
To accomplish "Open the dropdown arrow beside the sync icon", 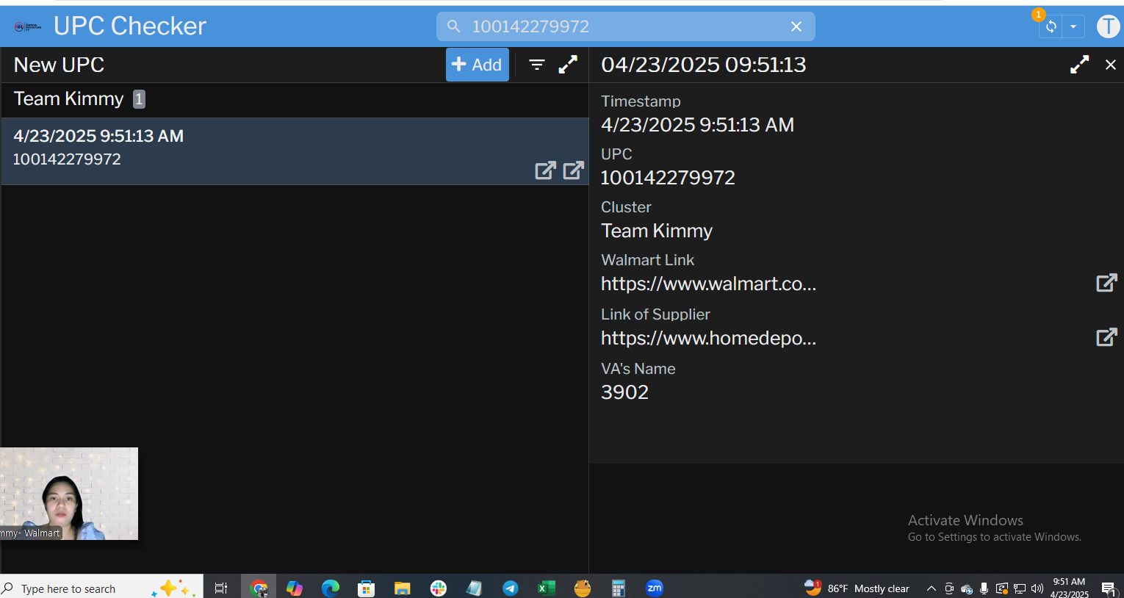I will click(x=1073, y=26).
